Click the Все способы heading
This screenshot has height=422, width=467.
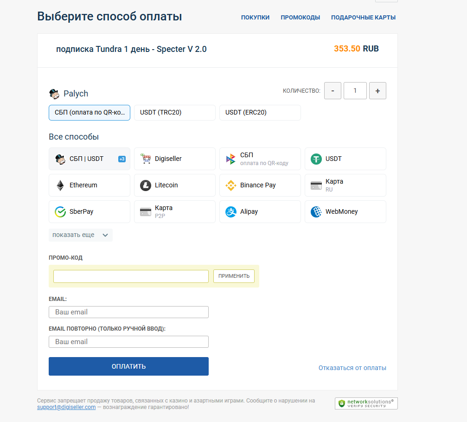[74, 137]
